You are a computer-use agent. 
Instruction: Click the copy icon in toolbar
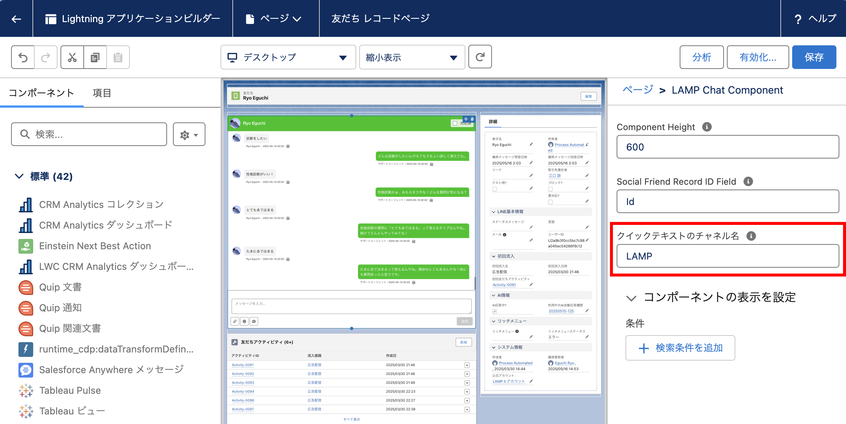point(95,58)
